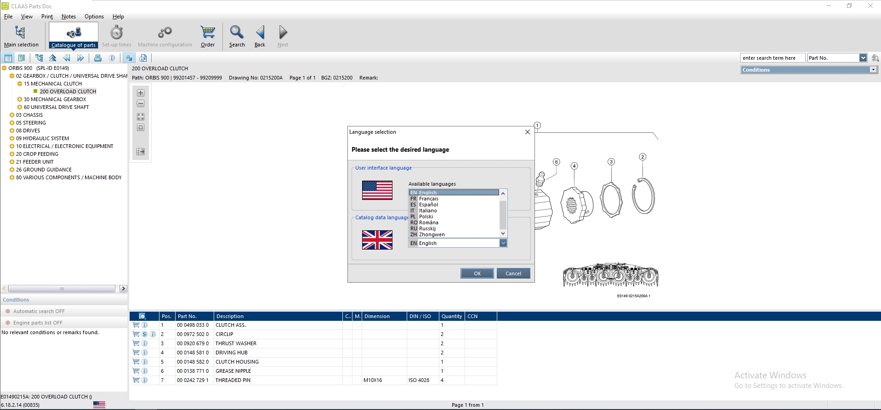Show info for GREASE NIPPLE row

(144, 371)
